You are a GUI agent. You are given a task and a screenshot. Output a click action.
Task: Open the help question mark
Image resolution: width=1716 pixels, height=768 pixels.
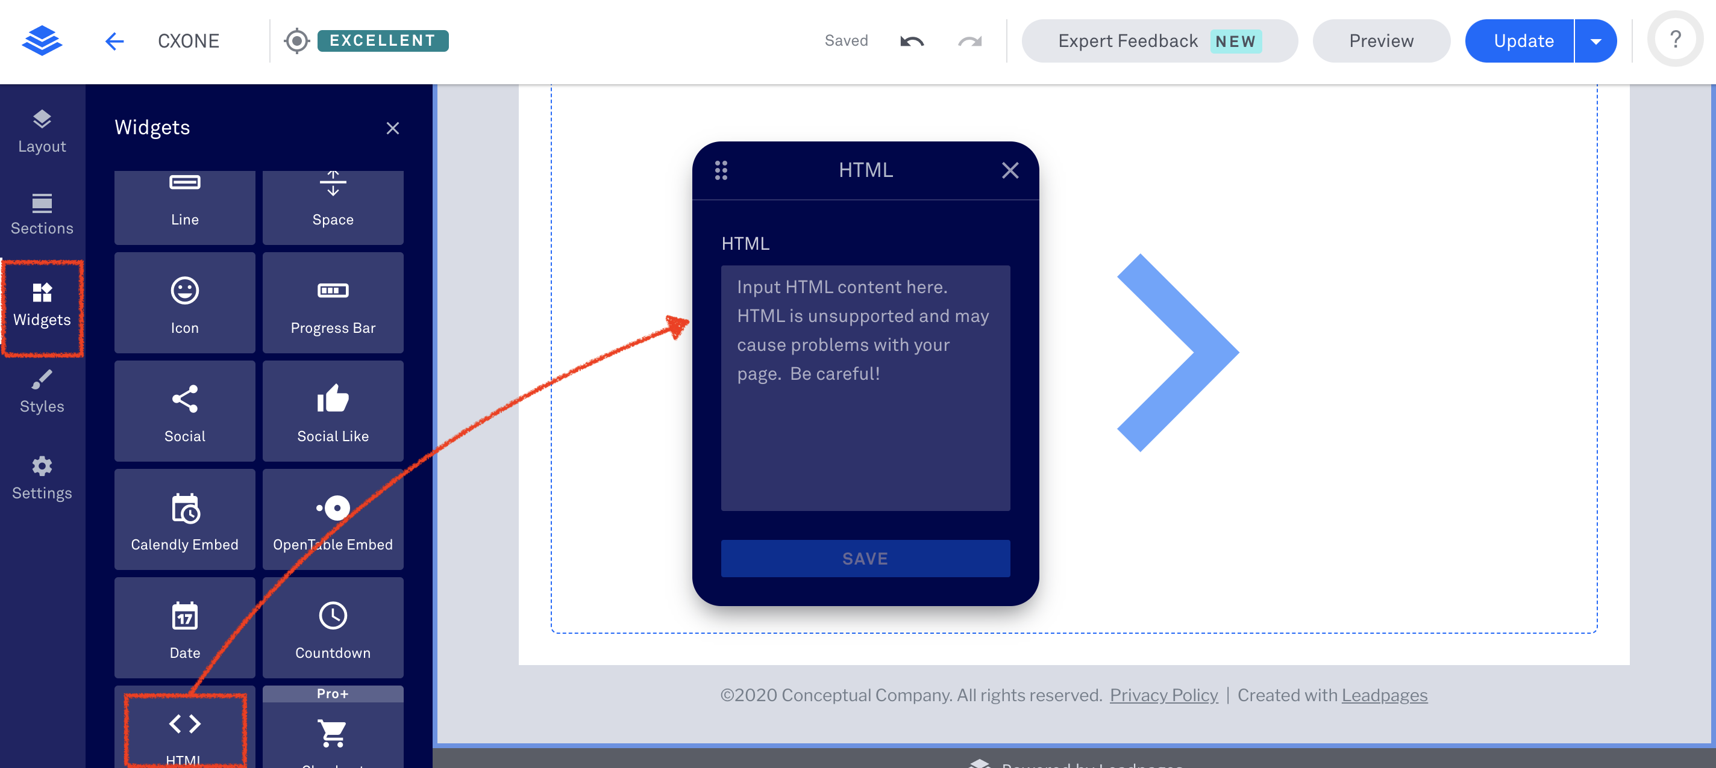(x=1674, y=39)
